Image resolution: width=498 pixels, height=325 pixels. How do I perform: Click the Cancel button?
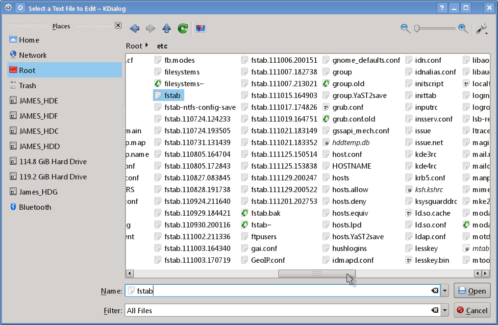coord(472,310)
